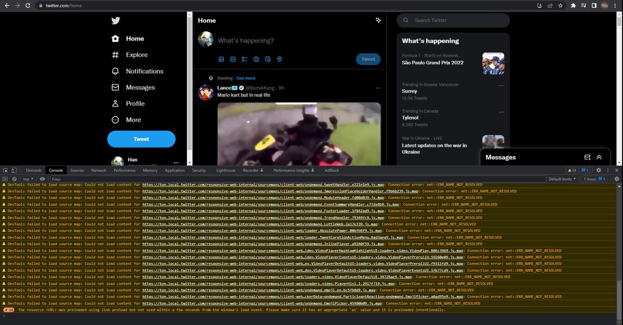This screenshot has height=325, width=623.
Task: Open Chrome three-dot menu
Action: point(615,5)
